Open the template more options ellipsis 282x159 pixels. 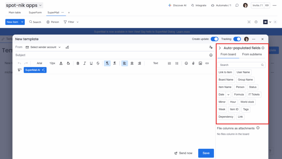(254, 39)
